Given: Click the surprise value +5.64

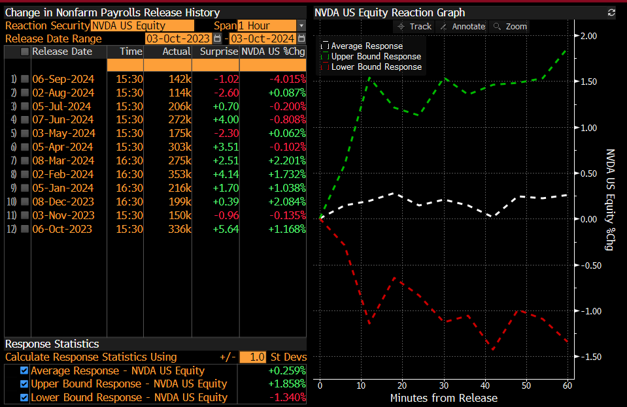Looking at the screenshot, I should pyautogui.click(x=226, y=229).
